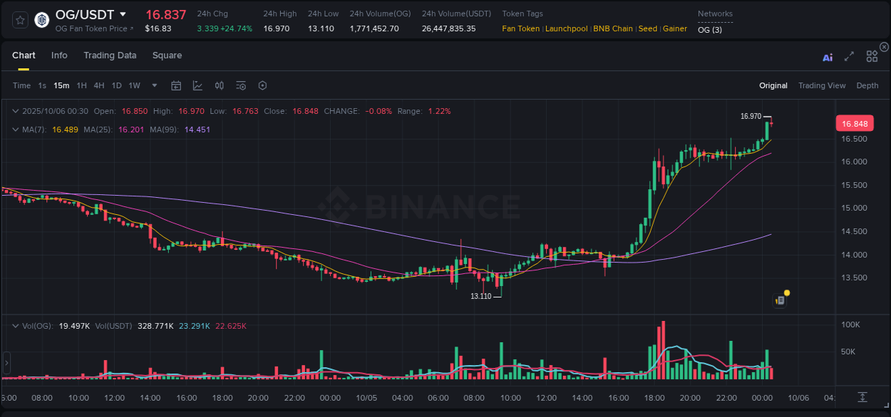Open the layout grid icon
The image size is (891, 417).
(x=872, y=56)
